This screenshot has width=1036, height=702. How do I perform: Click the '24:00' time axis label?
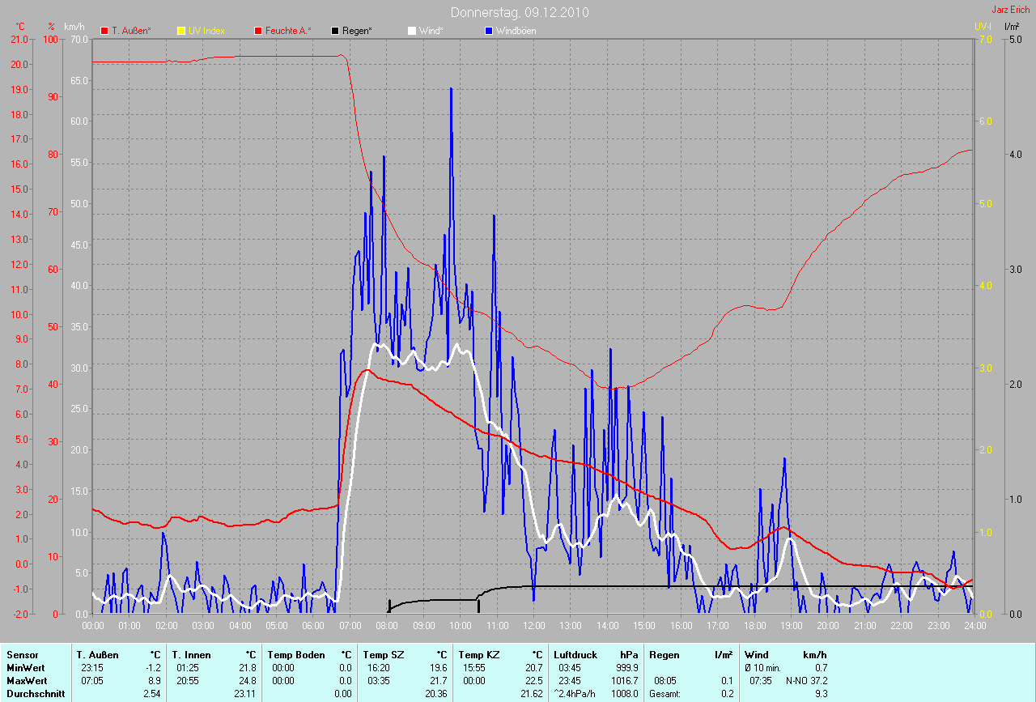(975, 625)
